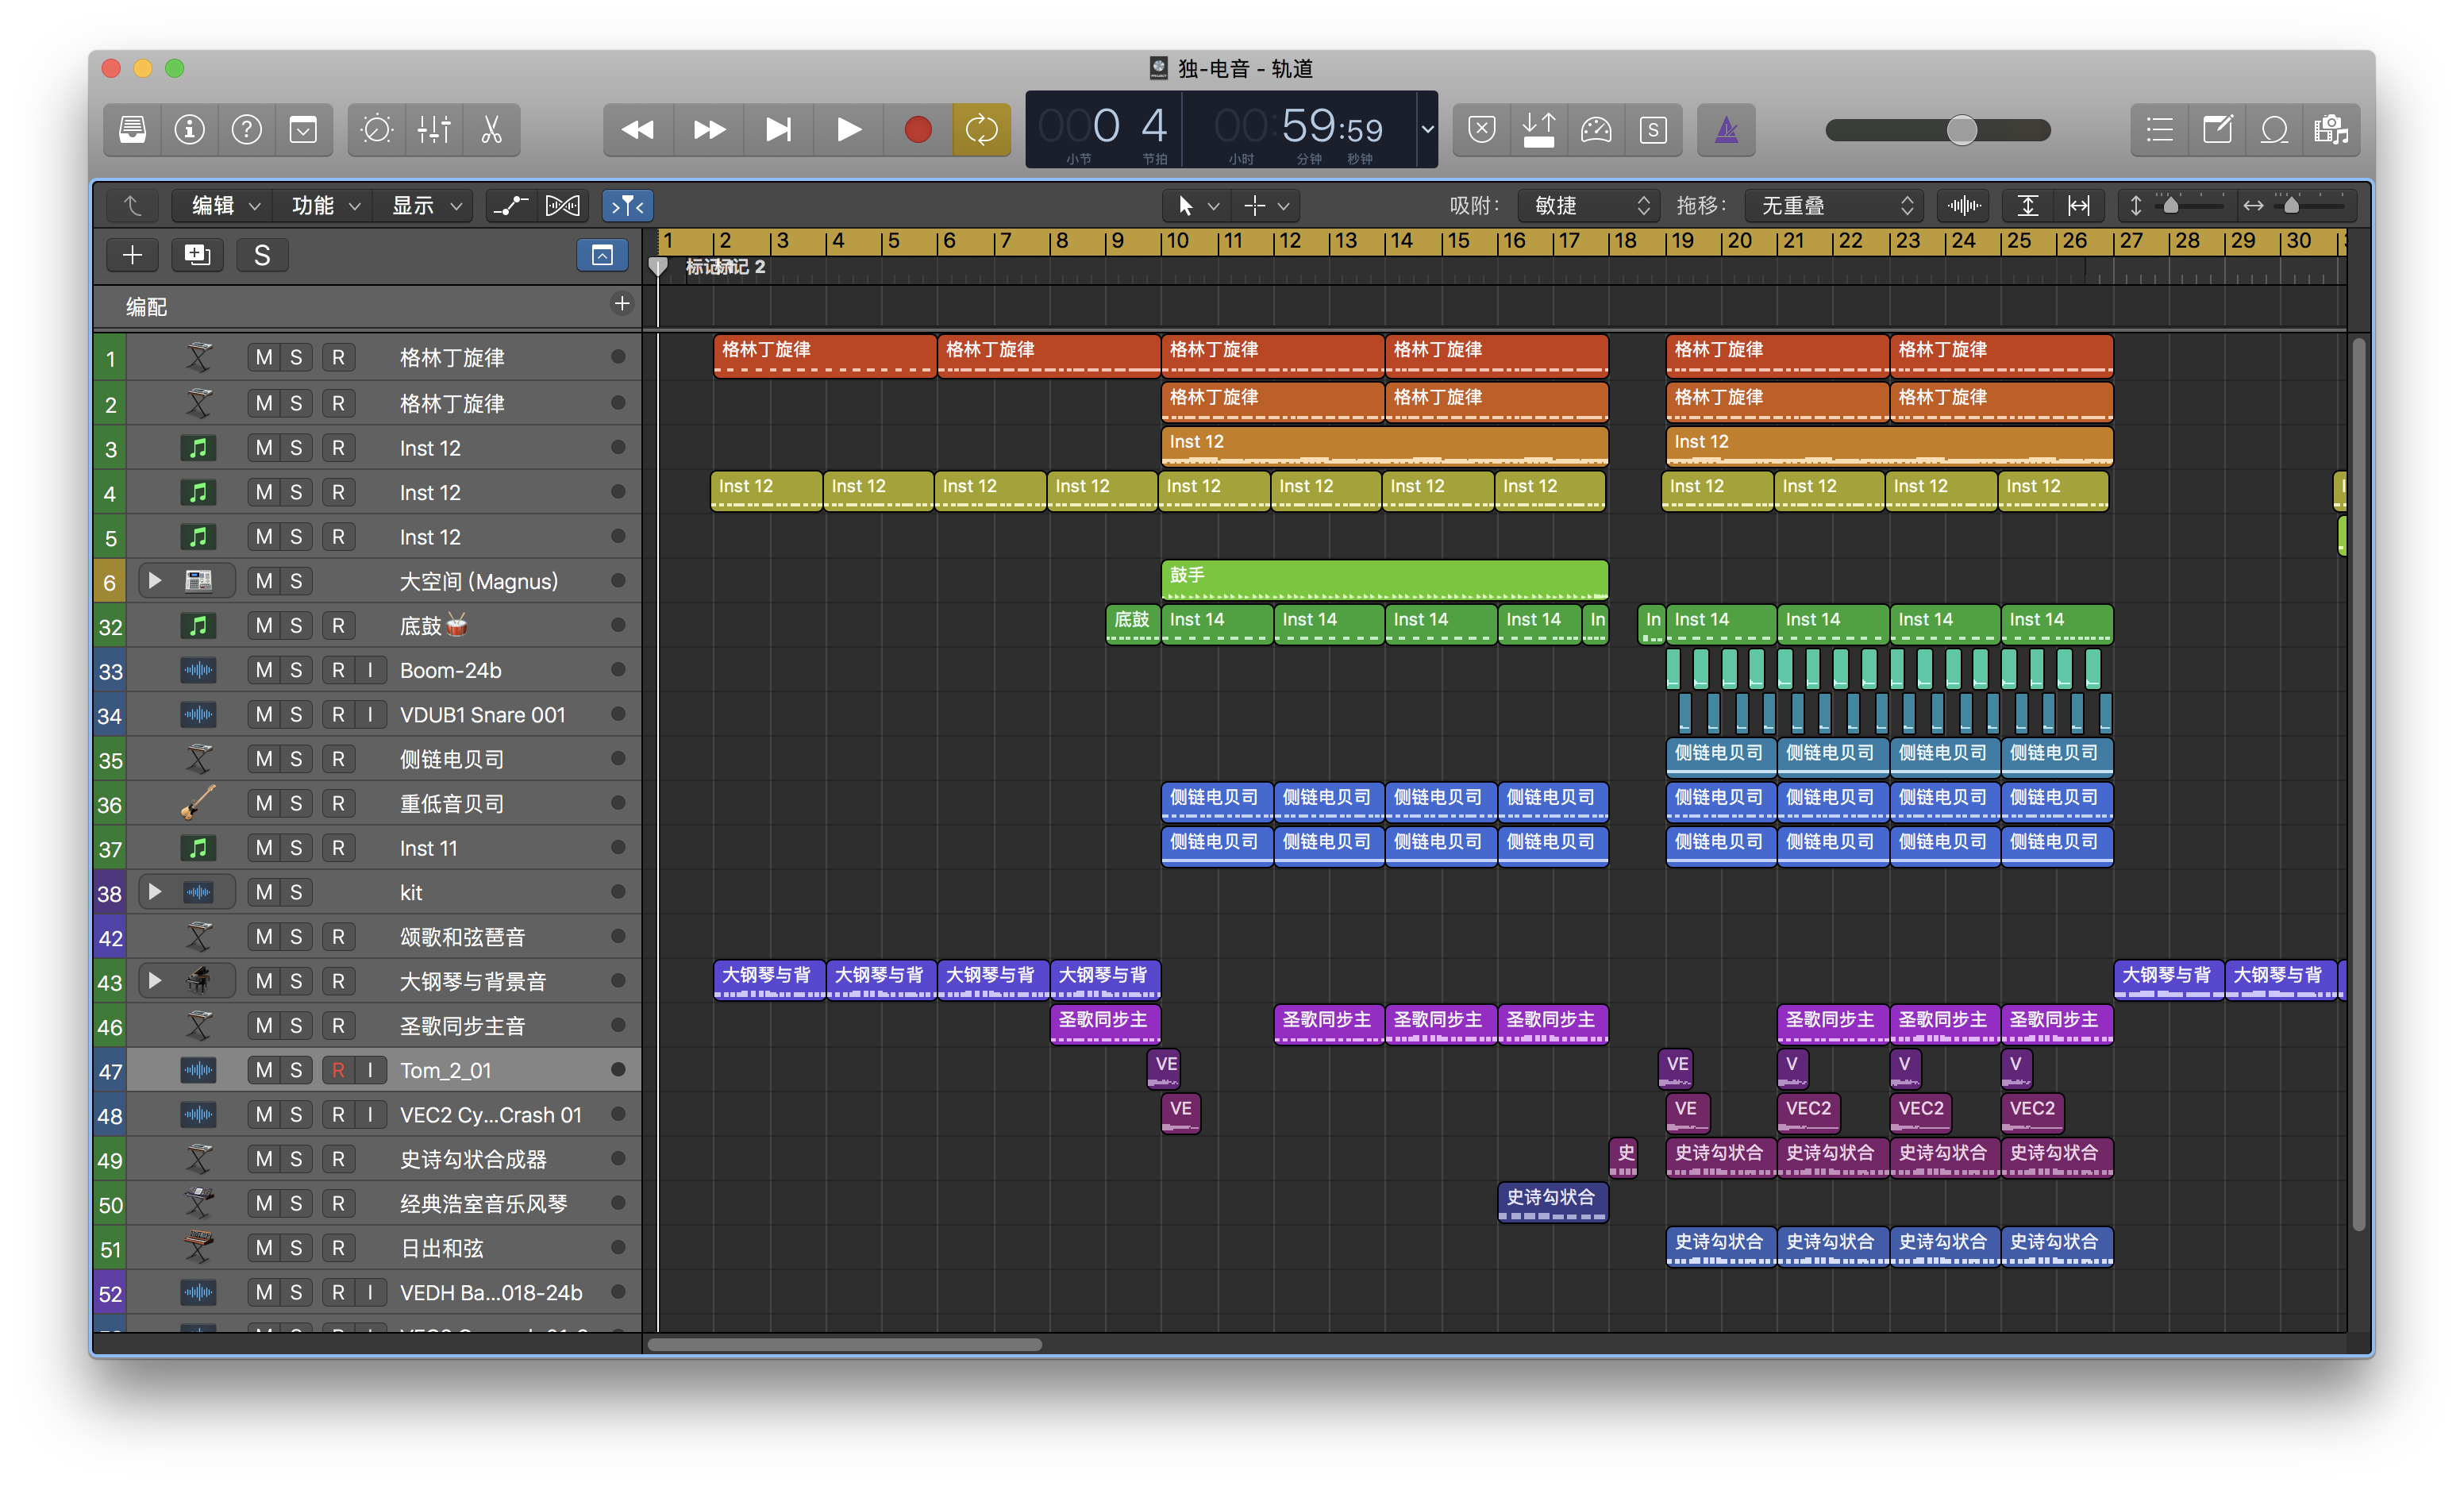Click the up-arrow hierarchy leave button
The width and height of the screenshot is (2464, 1486).
133,206
